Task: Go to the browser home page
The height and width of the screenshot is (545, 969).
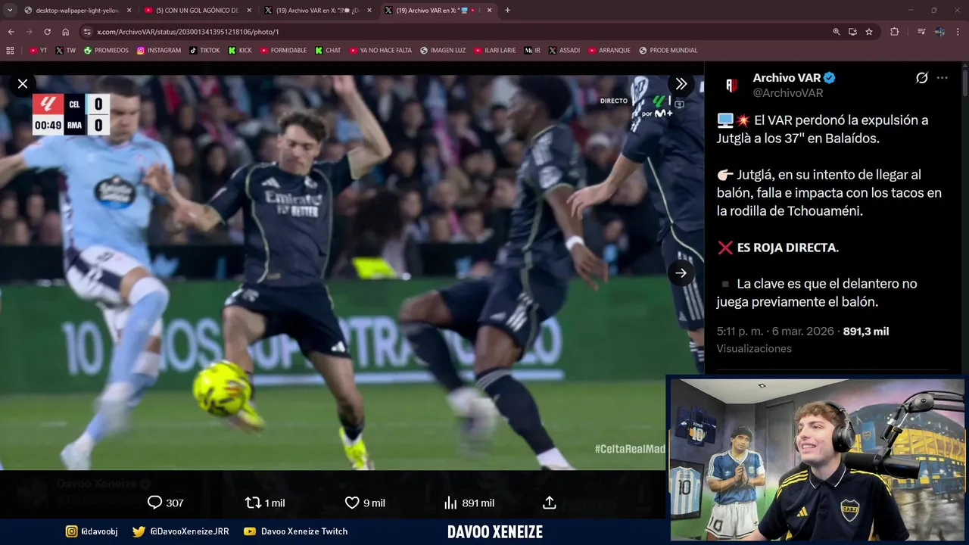Action: pyautogui.click(x=65, y=32)
